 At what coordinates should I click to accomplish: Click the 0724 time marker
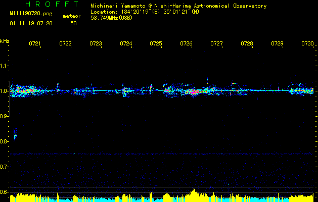coord(126,43)
